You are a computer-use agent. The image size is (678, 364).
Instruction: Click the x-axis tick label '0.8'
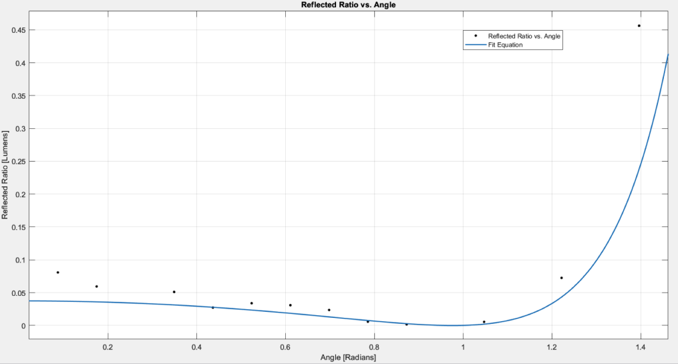click(x=374, y=347)
